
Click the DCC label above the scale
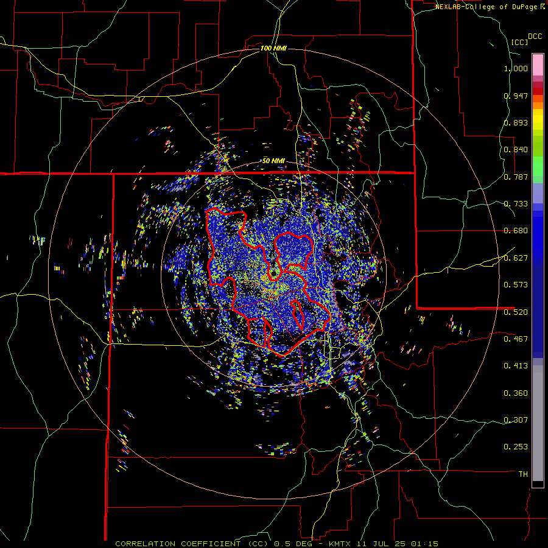pyautogui.click(x=535, y=37)
